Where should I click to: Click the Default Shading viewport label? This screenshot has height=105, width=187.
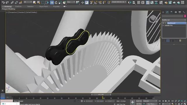[31, 12]
